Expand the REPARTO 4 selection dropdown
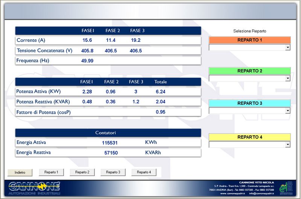301x199 pixels. click(288, 145)
